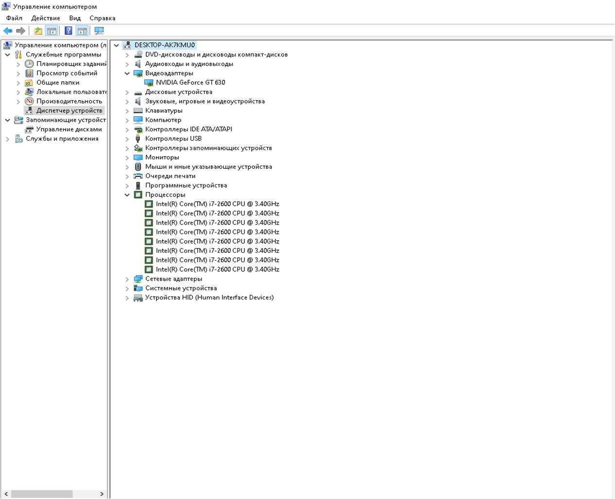
Task: Click the USB plug icon next to Контроллеры USB
Action: [x=138, y=139]
